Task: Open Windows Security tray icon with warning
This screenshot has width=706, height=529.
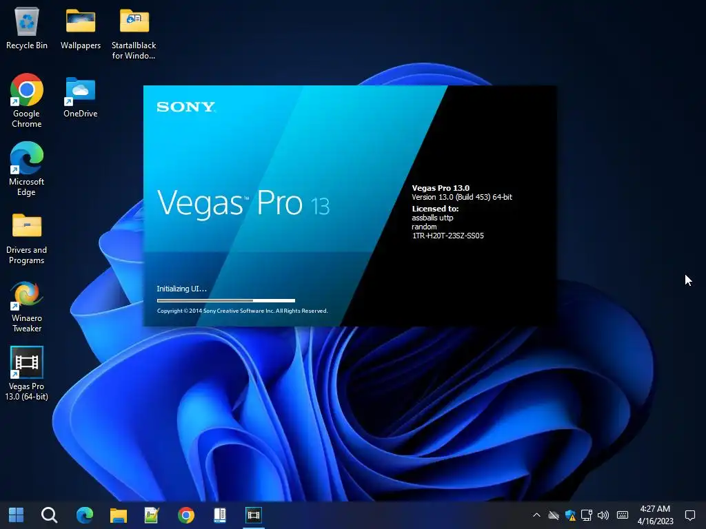Action: (x=570, y=515)
